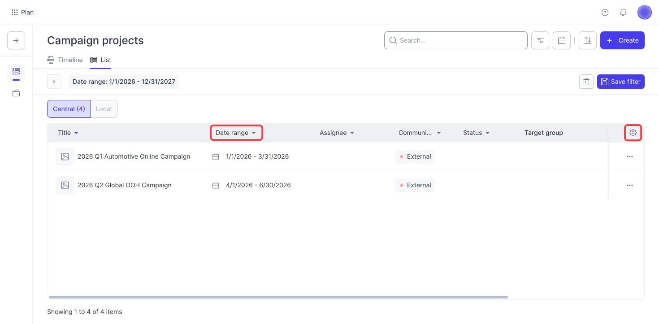Switch to the Timeline tab
This screenshot has height=324, width=659.
(x=65, y=60)
